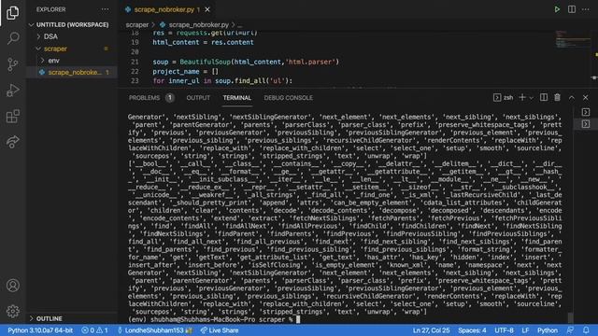Viewport: 598px width, 336px height.
Task: Maximize panel size with chevron up
Action: [x=572, y=98]
